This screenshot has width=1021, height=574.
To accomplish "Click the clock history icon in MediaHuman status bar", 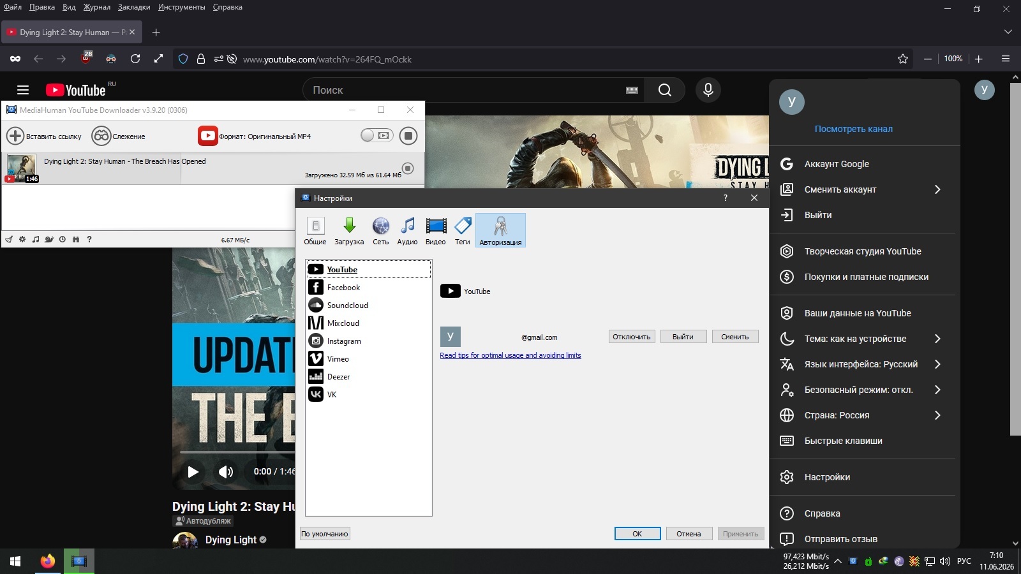I will click(63, 240).
